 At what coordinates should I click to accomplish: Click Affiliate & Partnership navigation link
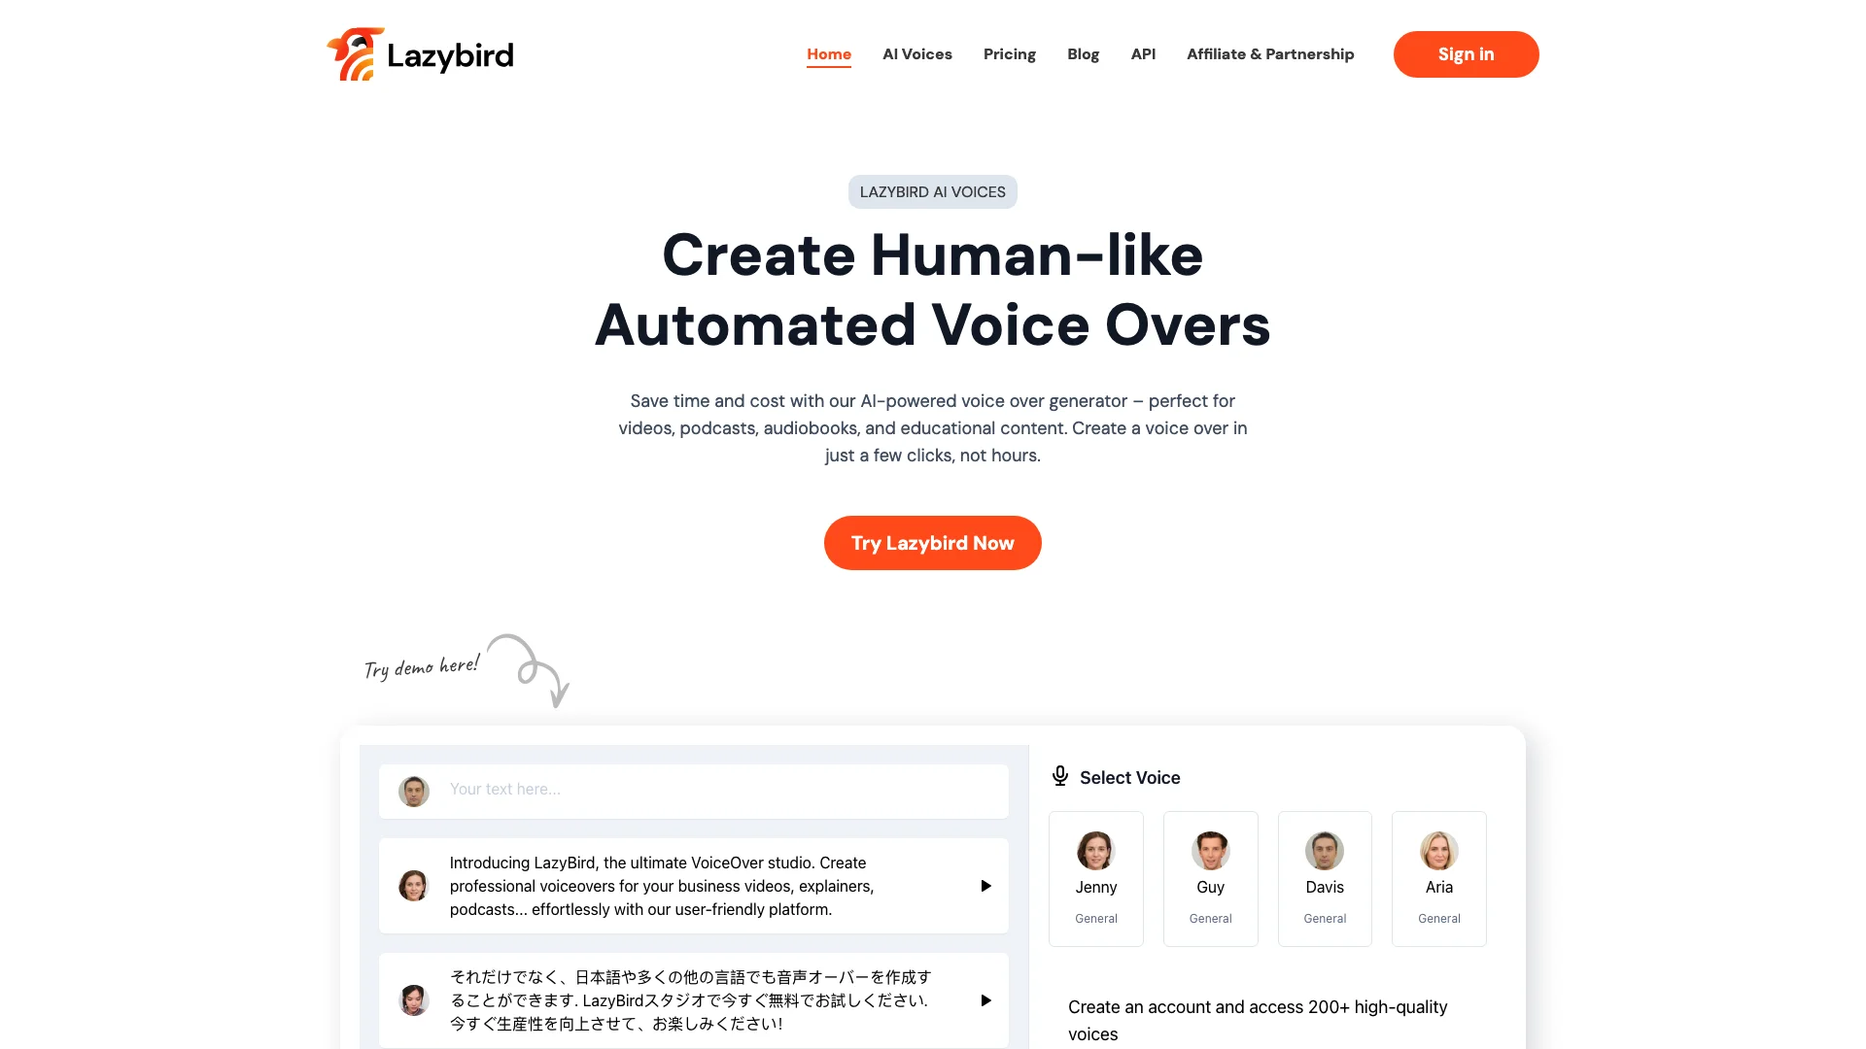tap(1270, 53)
